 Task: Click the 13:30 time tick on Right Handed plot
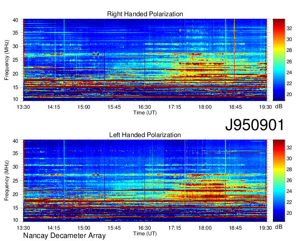click(x=23, y=107)
